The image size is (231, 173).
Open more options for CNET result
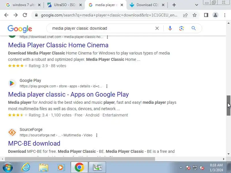tap(107, 37)
